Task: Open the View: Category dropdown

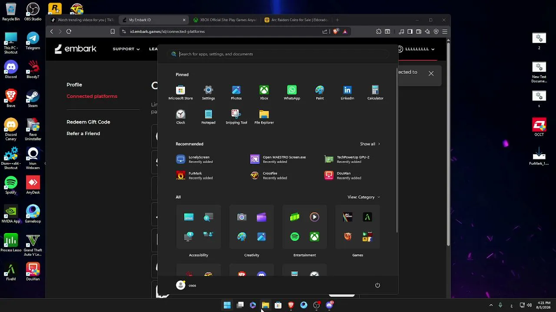Action: 364,197
